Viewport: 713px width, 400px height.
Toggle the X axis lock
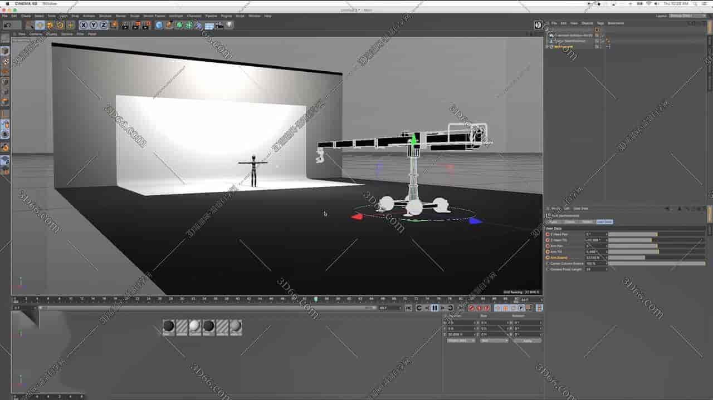click(x=84, y=25)
